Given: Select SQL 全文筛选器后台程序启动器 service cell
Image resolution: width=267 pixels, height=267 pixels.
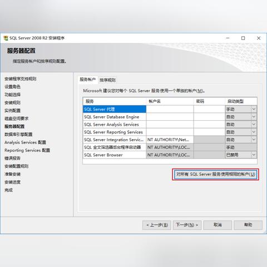Looking at the screenshot, I should (115, 147).
